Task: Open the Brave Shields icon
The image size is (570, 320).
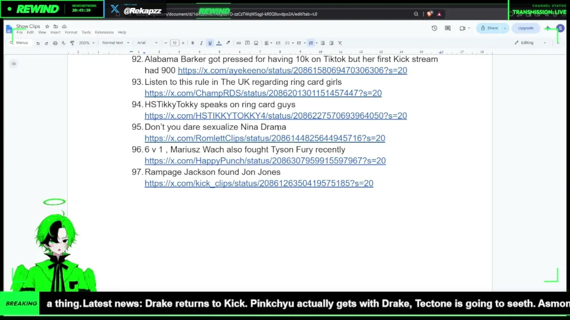Action: pos(429,14)
